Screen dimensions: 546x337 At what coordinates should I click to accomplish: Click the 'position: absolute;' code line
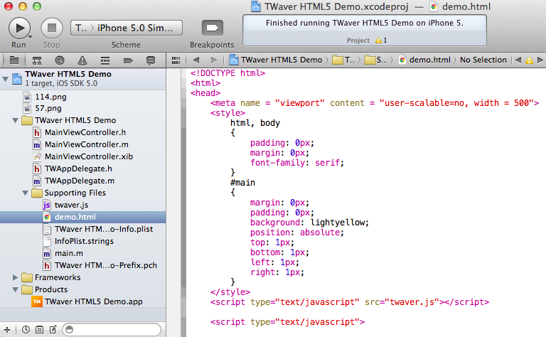tap(296, 232)
